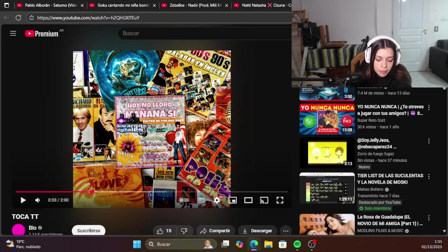Go back with browser back arrow

pyautogui.click(x=7, y=17)
